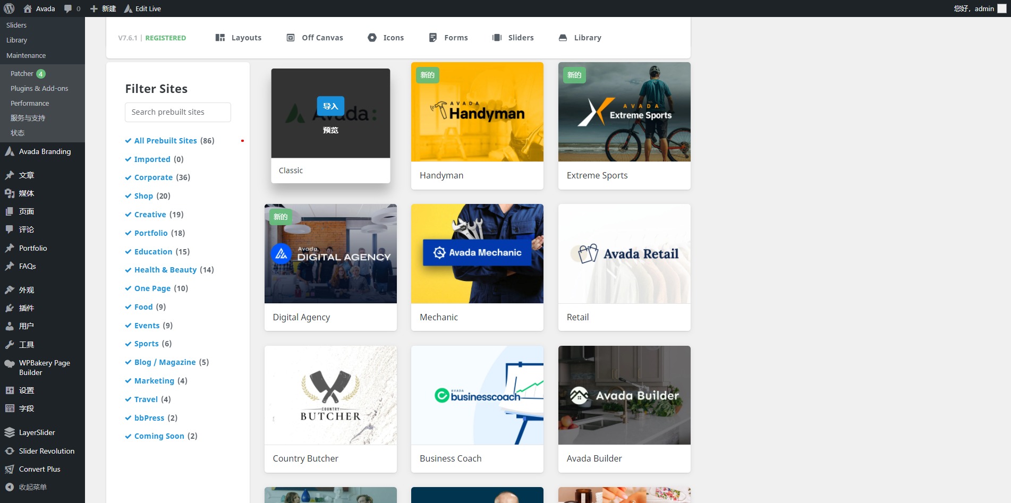
Task: Click the collapse menu arrow icon 收起菜单
Action: [10, 487]
